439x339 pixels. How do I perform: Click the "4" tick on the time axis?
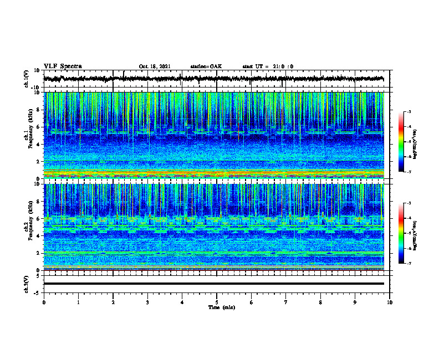click(x=182, y=302)
